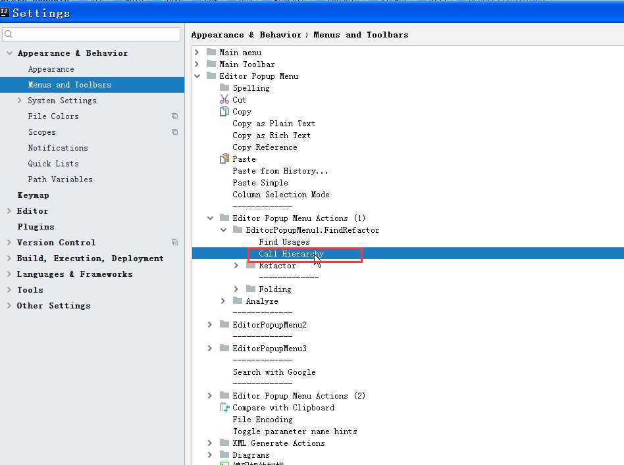The image size is (624, 465).
Task: Select Toggle parameter name hints action
Action: [x=295, y=431]
